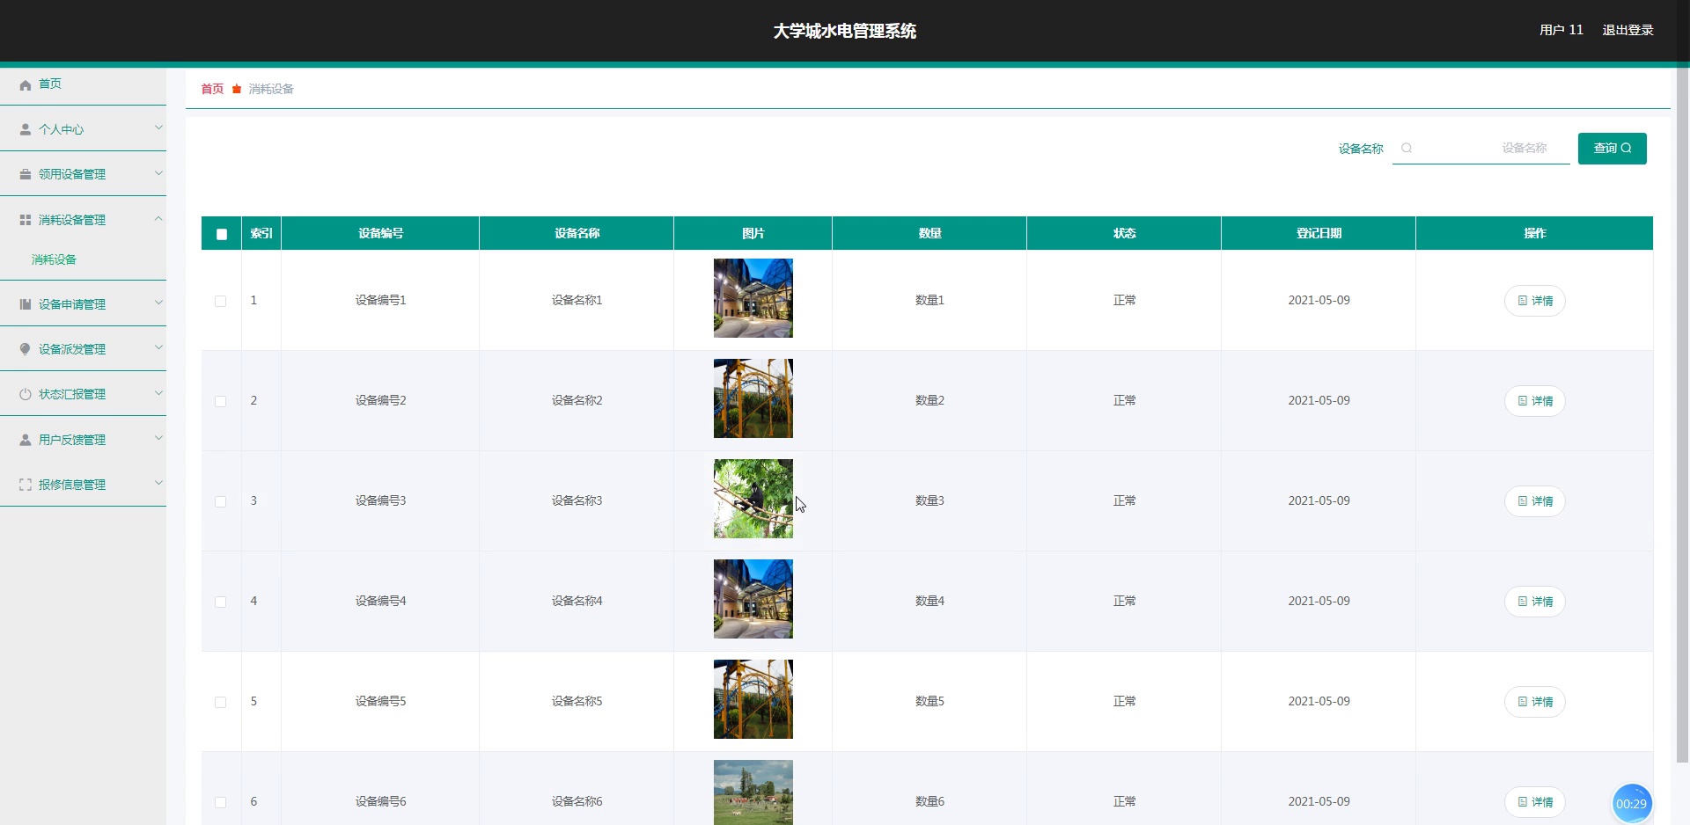Check the checkbox for row 设备编号2
Image resolution: width=1690 pixels, height=825 pixels.
tap(221, 401)
